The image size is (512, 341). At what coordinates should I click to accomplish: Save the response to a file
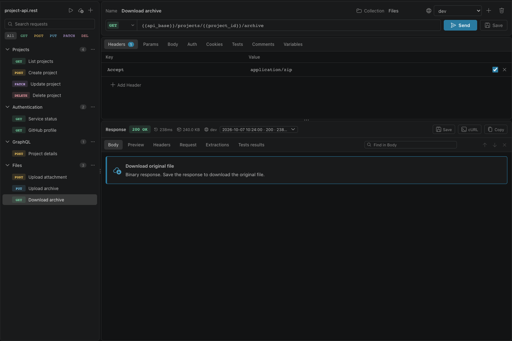[444, 130]
